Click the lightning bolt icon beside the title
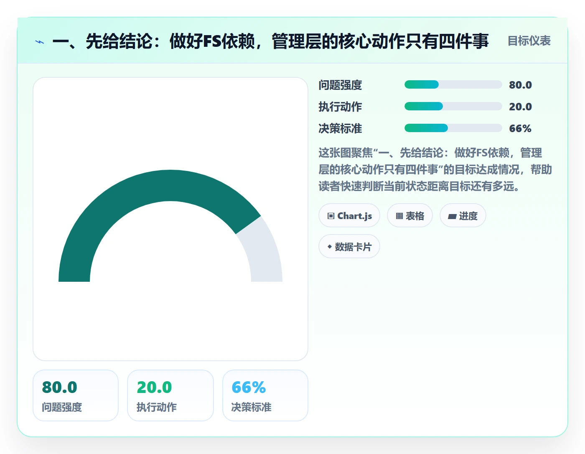The image size is (585, 454). pos(40,42)
